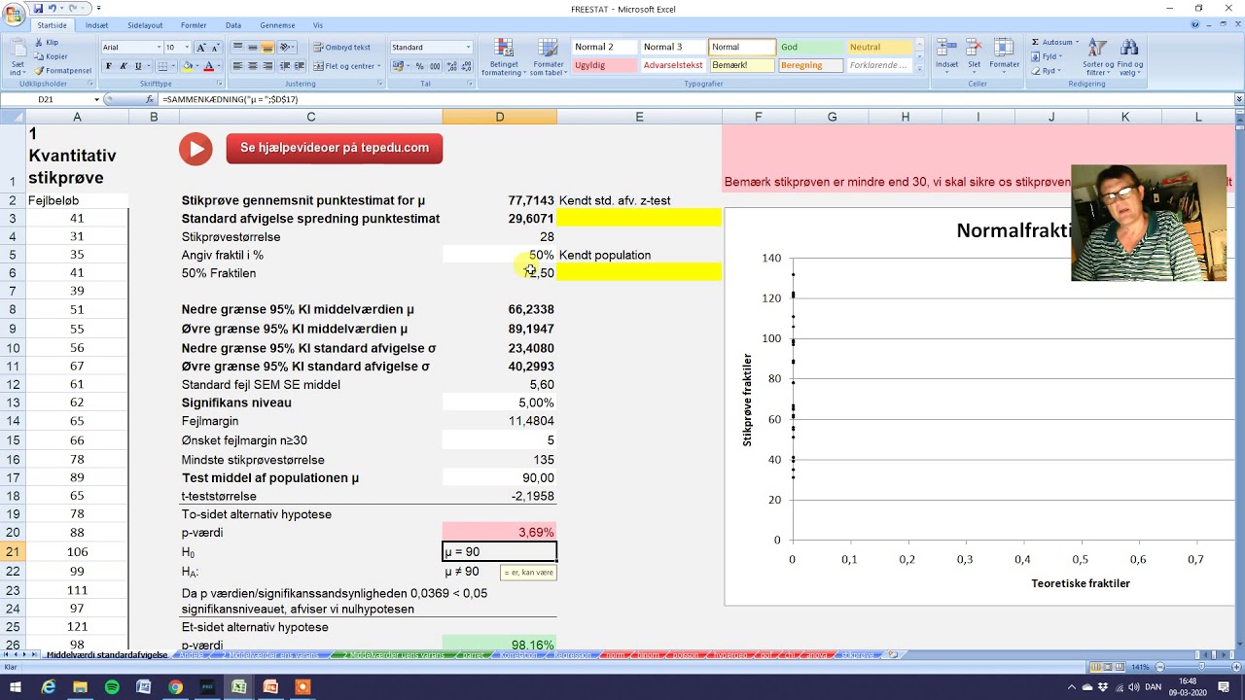Viewport: 1245px width, 700px height.
Task: Switch to the Gennemse ribbon tab
Action: [277, 25]
